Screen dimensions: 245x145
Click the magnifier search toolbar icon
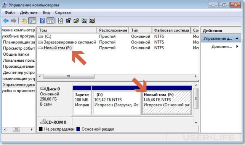(x=84, y=21)
